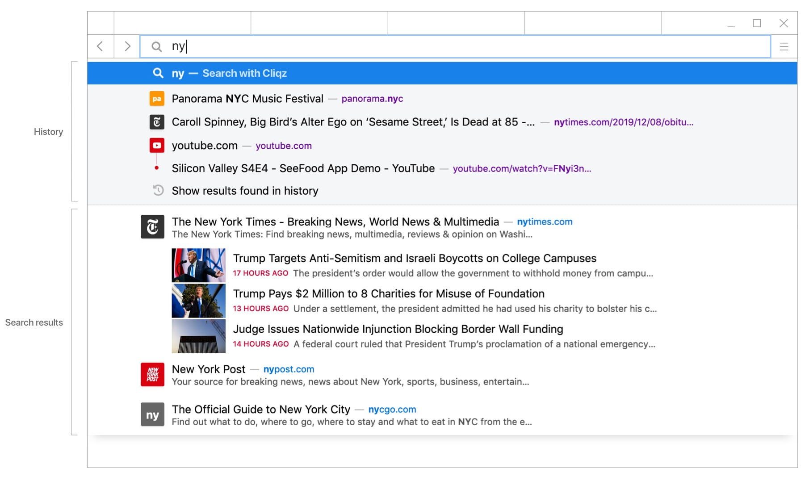Image resolution: width=809 pixels, height=481 pixels.
Task: Click the history clock icon
Action: (x=158, y=191)
